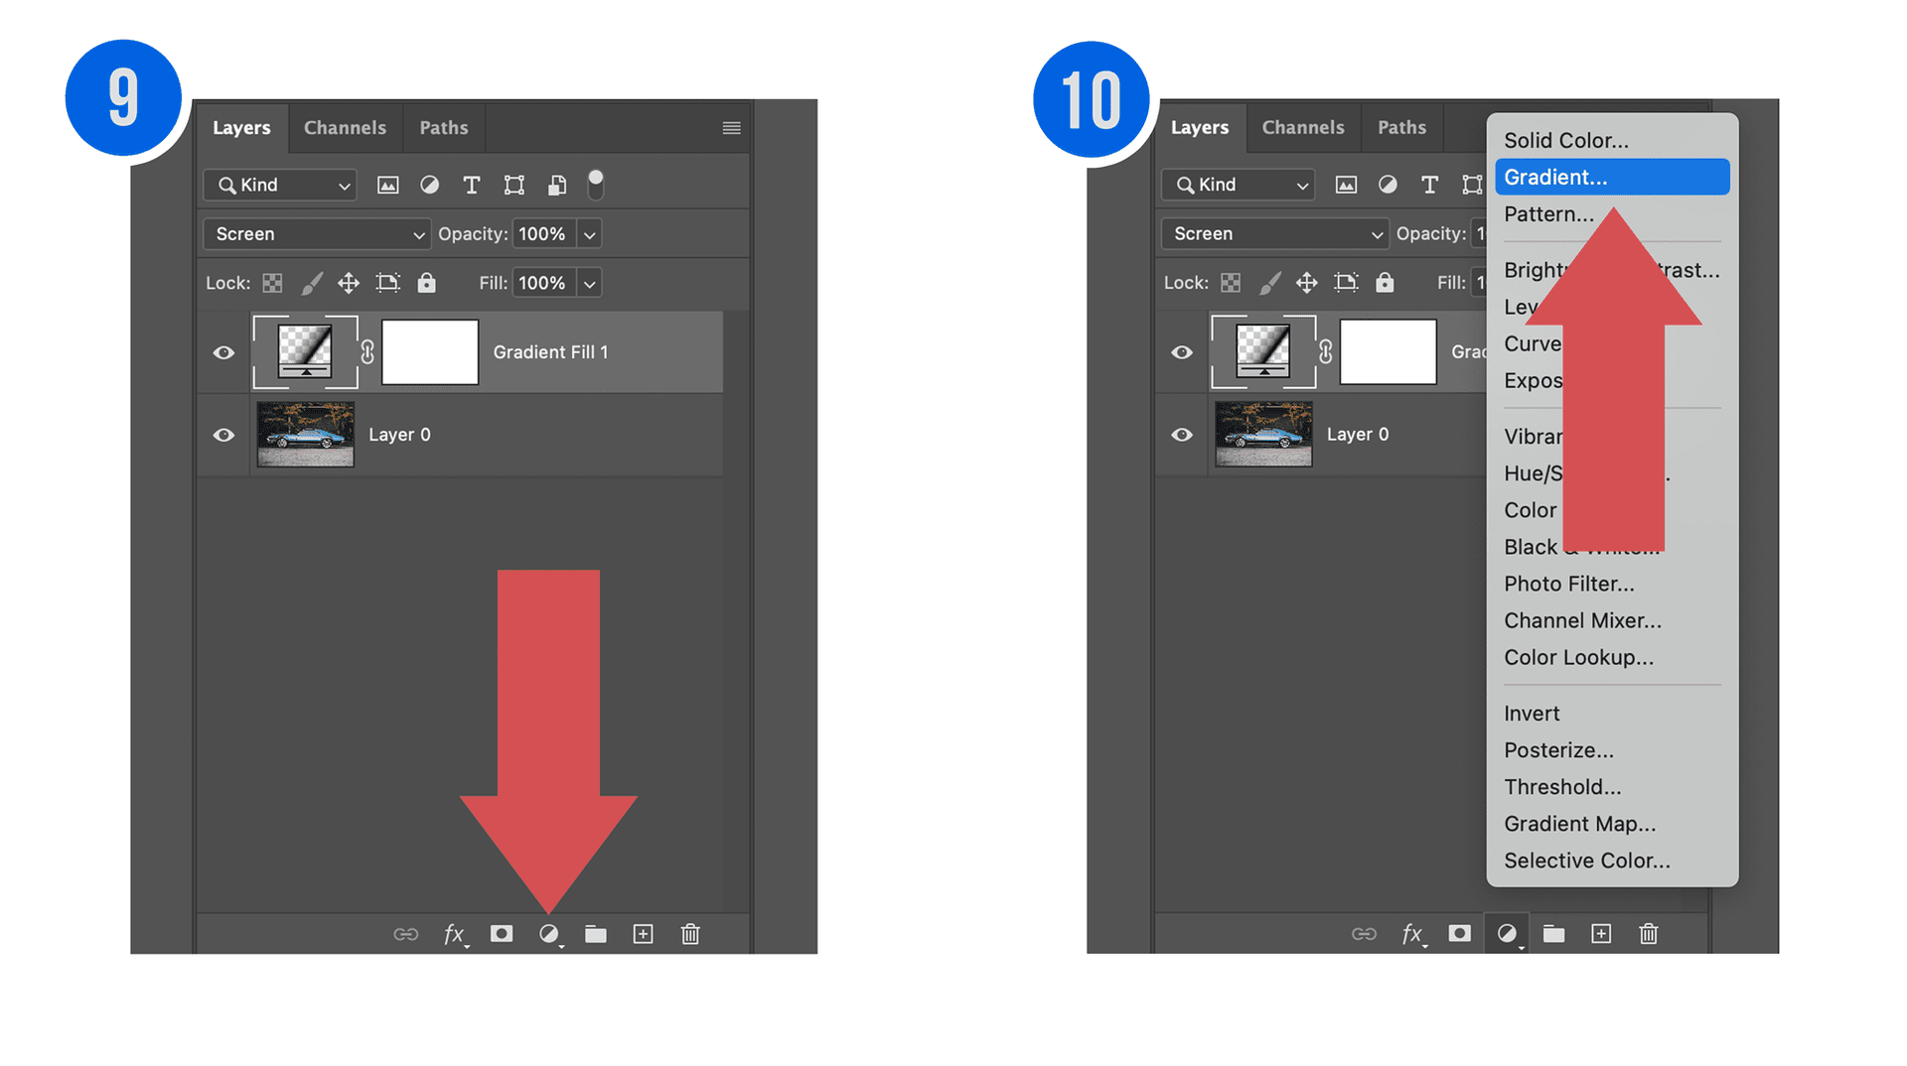
Task: Open Layers panel menu in step 9 panel
Action: click(731, 128)
